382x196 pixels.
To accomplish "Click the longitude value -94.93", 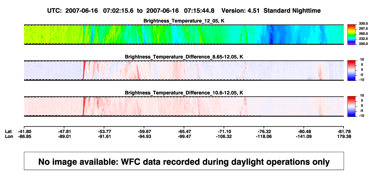I will click(x=144, y=136).
